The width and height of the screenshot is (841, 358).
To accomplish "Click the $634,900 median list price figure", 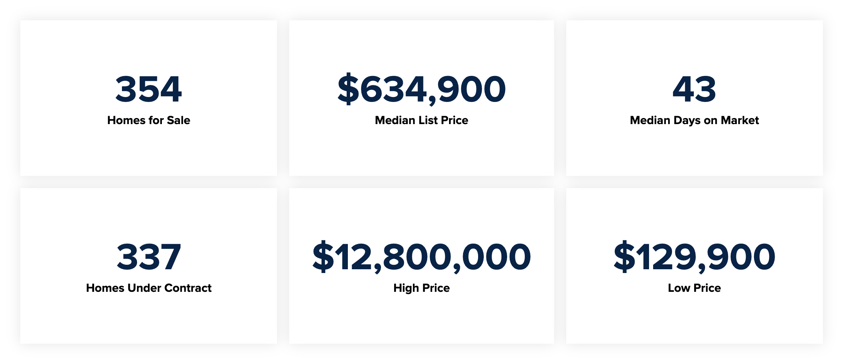I will [422, 89].
